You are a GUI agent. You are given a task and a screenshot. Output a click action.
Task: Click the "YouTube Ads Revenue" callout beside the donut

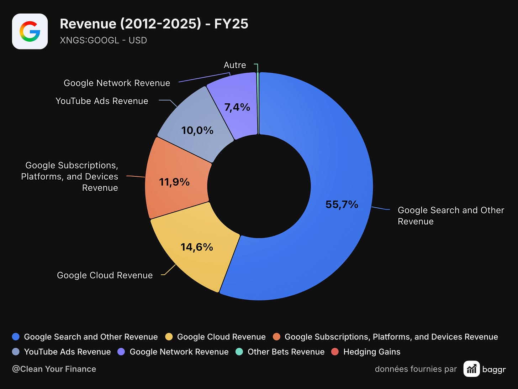click(102, 101)
